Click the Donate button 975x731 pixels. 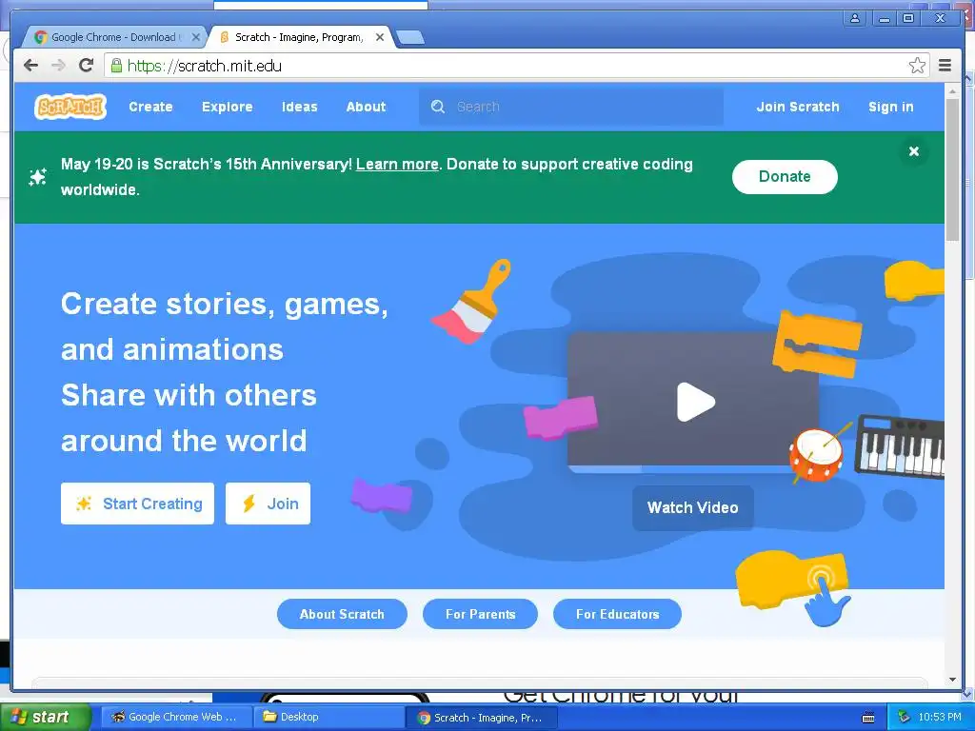[x=785, y=176]
